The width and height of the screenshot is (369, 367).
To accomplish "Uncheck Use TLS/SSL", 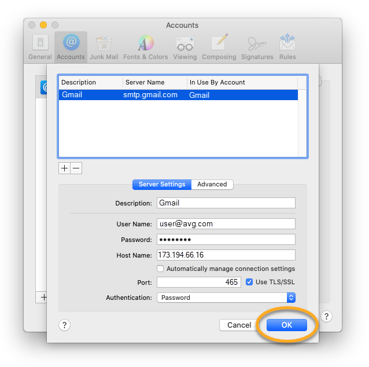I will [x=249, y=282].
